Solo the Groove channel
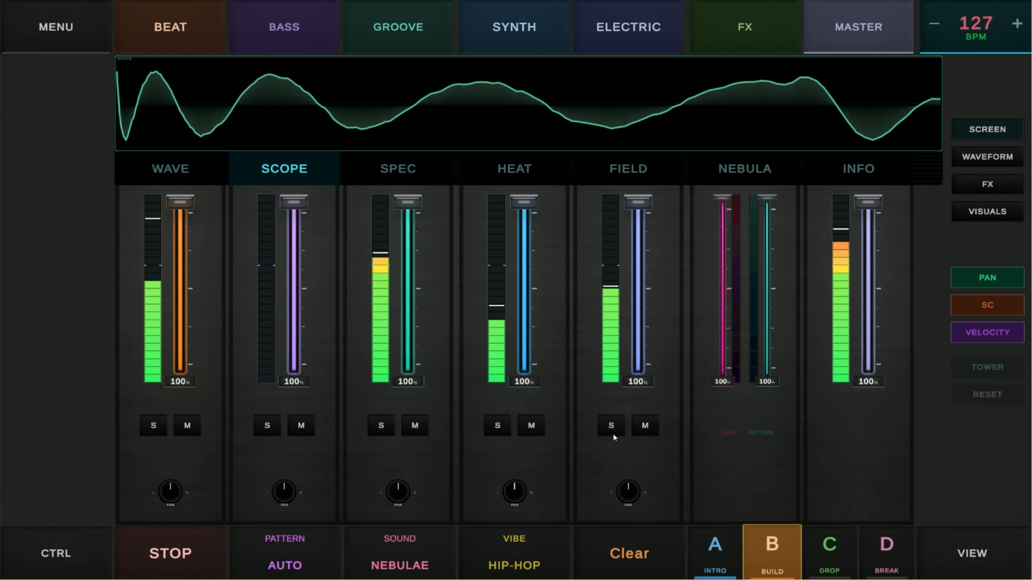Image resolution: width=1032 pixels, height=580 pixels. (x=381, y=425)
